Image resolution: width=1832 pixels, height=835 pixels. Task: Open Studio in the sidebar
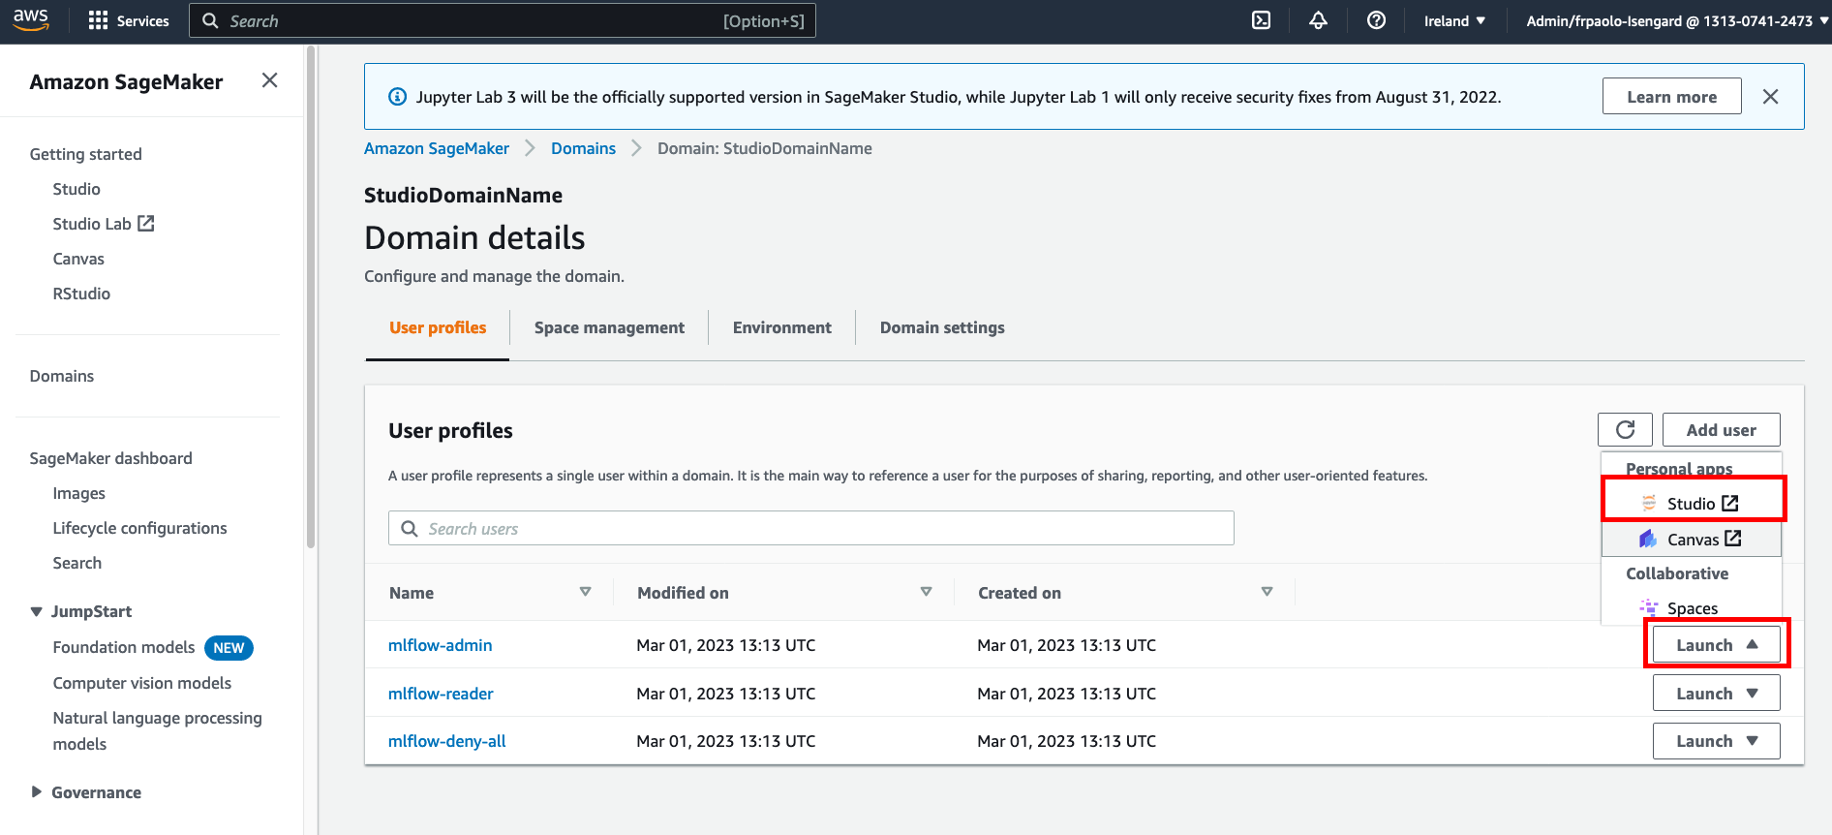coord(76,189)
